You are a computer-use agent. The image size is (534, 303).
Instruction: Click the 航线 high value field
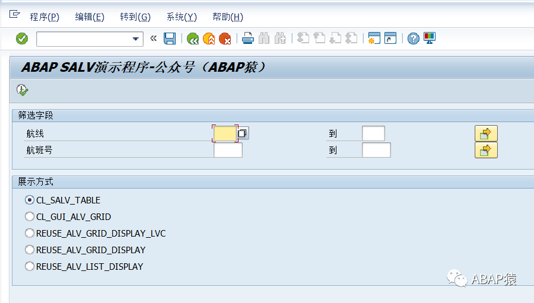pyautogui.click(x=374, y=133)
